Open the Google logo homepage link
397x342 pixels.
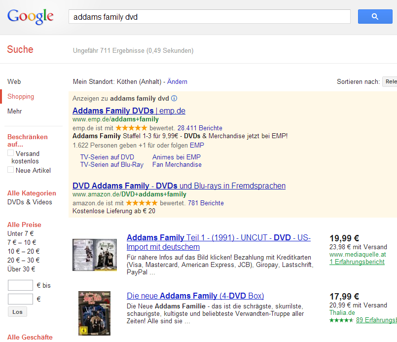click(31, 17)
